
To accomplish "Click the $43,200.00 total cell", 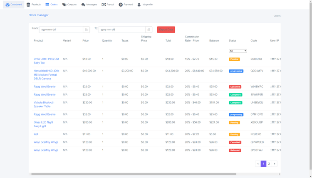I will 172,71.
